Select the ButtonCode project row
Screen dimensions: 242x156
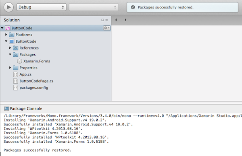26,41
